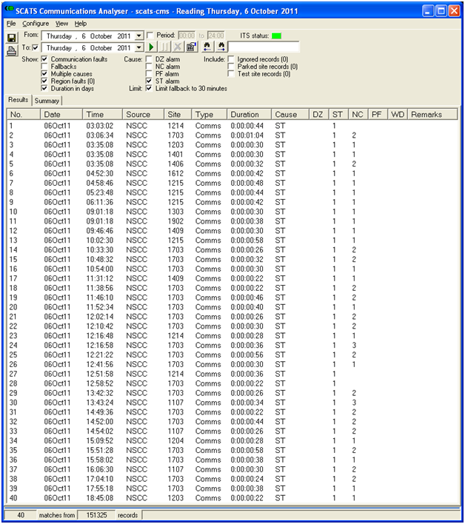Click duration 0:00:01:04 in row 2

247,135
